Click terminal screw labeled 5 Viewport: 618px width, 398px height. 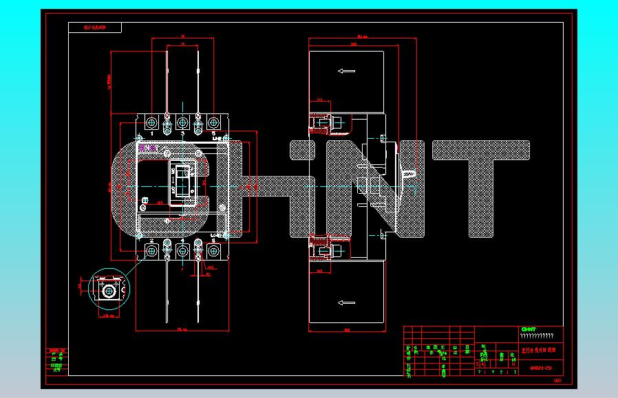pyautogui.click(x=213, y=123)
